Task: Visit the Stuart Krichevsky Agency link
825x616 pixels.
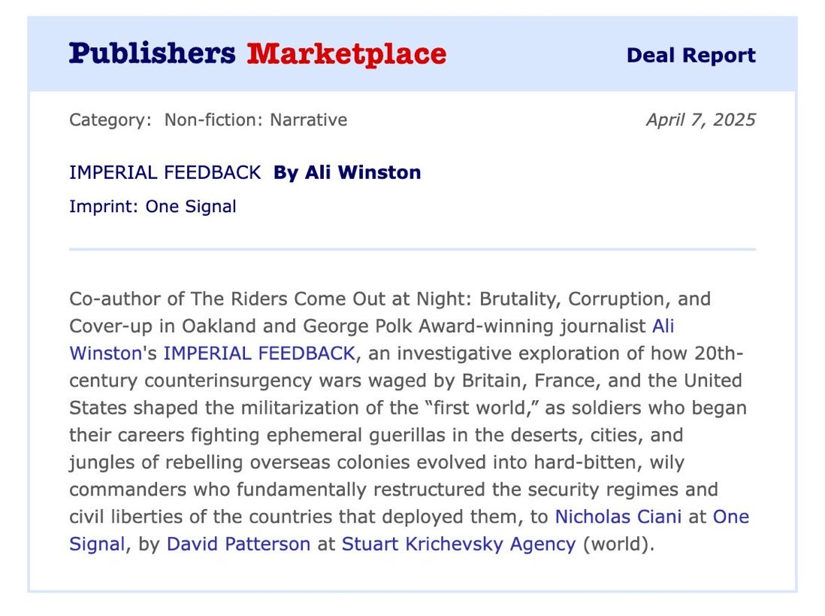Action: point(459,544)
